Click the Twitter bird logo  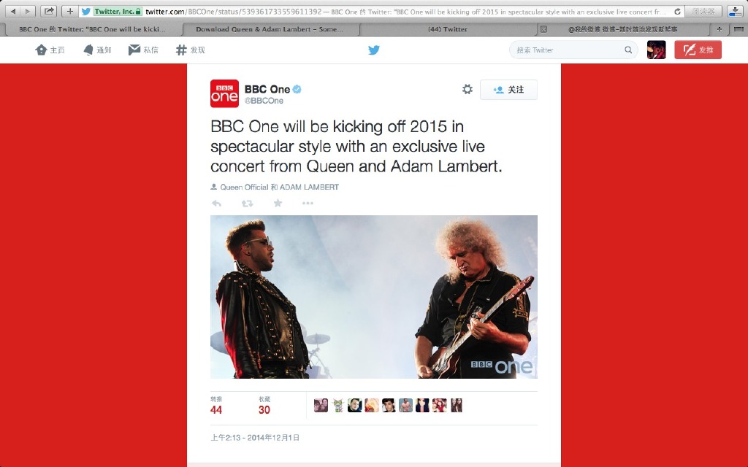click(x=374, y=50)
